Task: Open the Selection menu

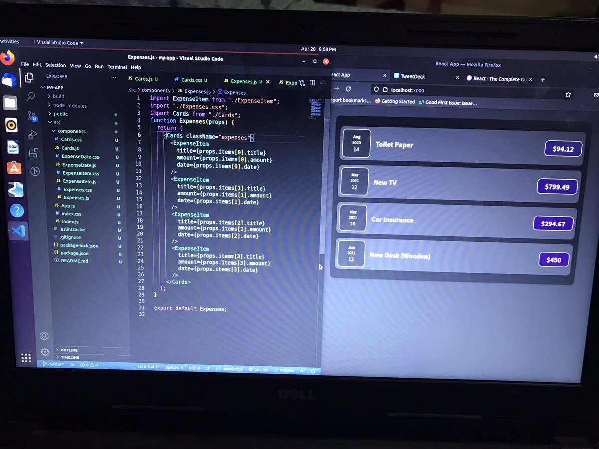Action: pos(55,65)
